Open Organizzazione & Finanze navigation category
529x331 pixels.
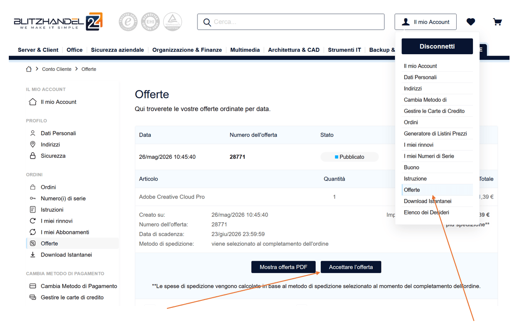[187, 50]
